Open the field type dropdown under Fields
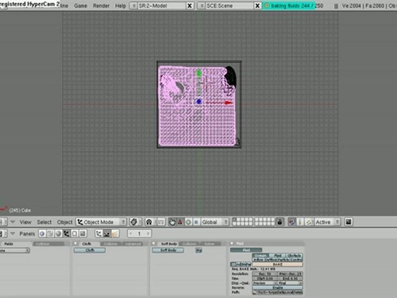 click(x=14, y=250)
